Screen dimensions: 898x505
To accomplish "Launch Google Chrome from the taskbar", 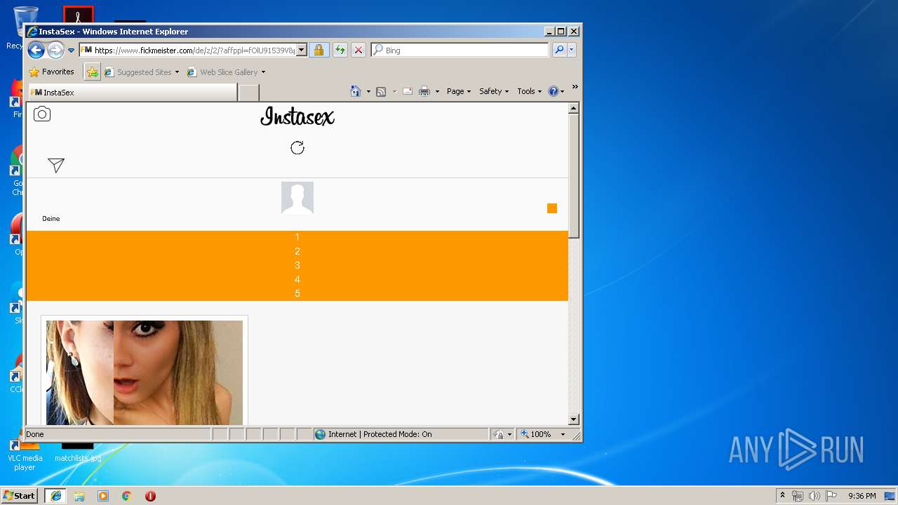I will click(126, 495).
